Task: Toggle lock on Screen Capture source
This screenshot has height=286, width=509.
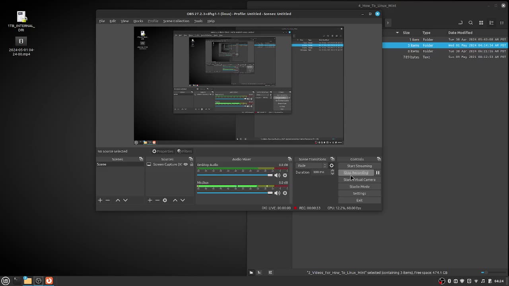Action: point(191,164)
